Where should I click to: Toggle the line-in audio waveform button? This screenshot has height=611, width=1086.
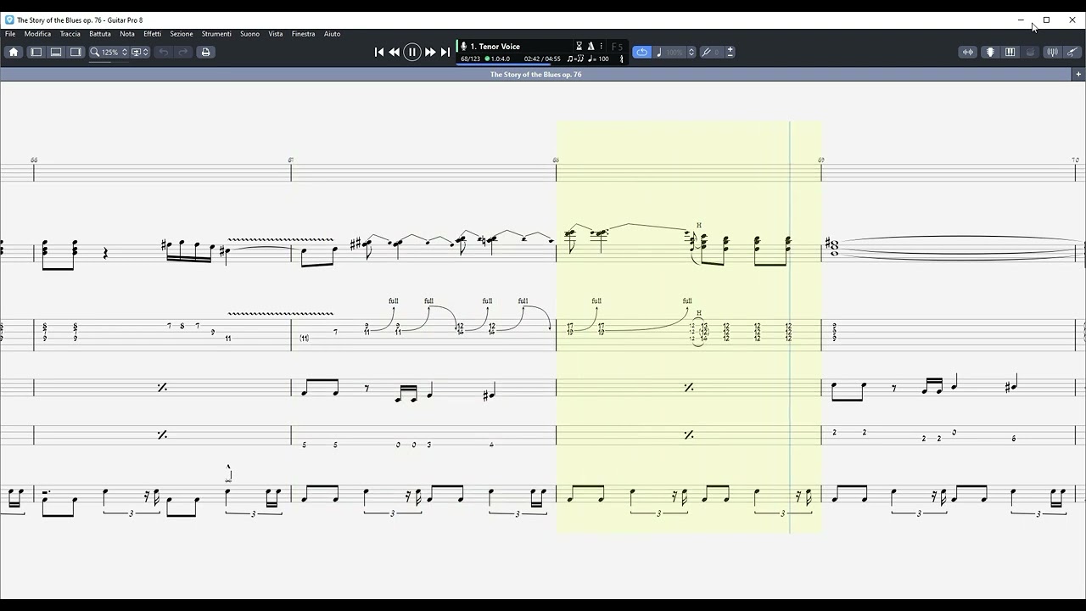[968, 52]
